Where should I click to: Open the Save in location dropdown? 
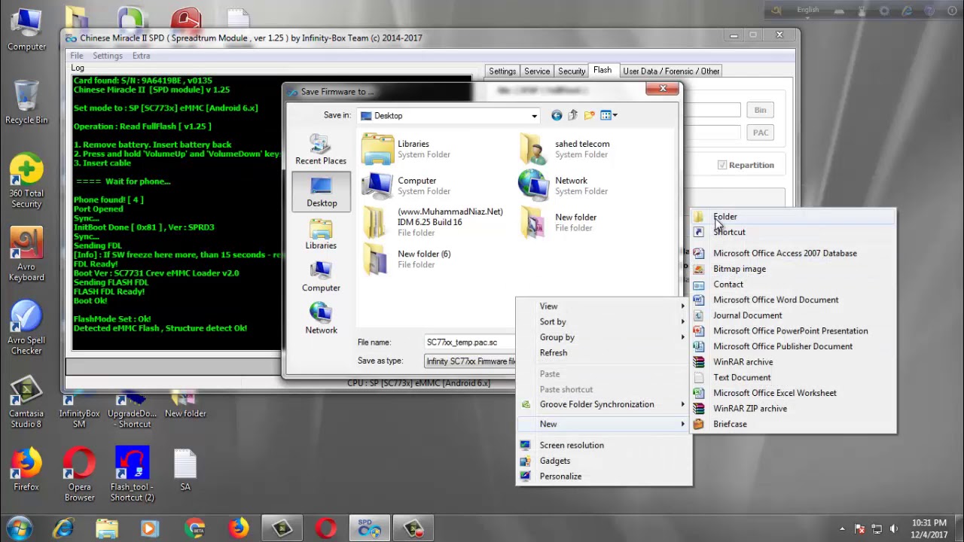pyautogui.click(x=534, y=116)
